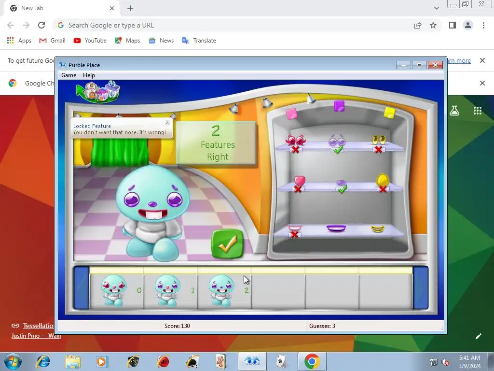Bookmark this tab with the star icon

click(433, 25)
